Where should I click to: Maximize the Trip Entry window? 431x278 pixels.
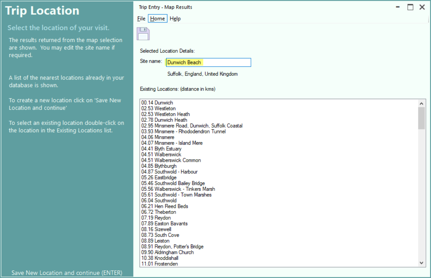(410, 7)
